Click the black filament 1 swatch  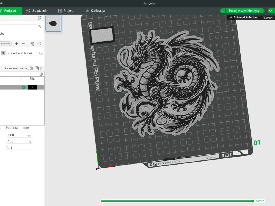point(32,87)
